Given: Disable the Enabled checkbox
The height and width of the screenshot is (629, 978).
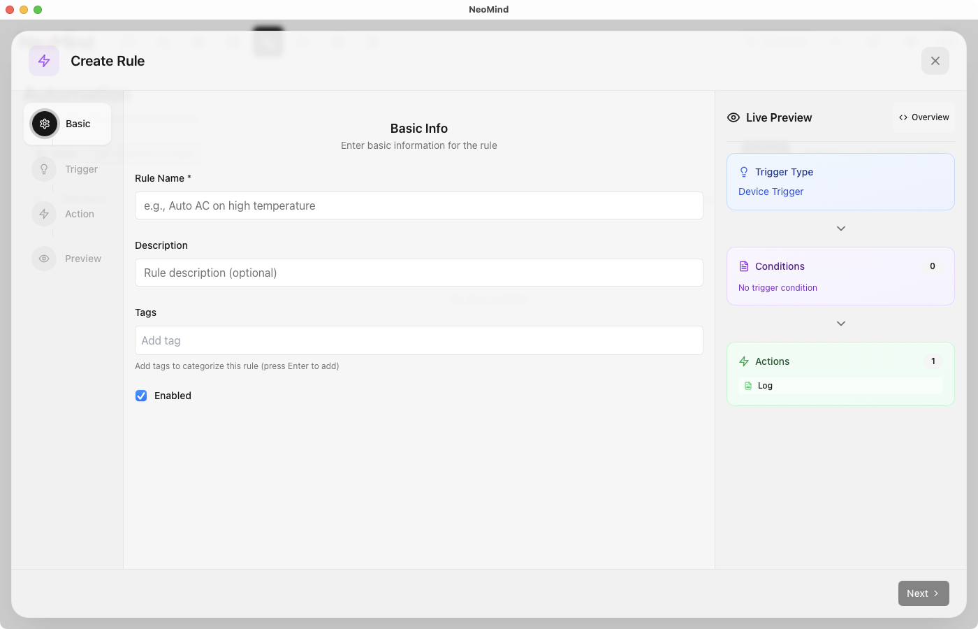Looking at the screenshot, I should point(141,396).
